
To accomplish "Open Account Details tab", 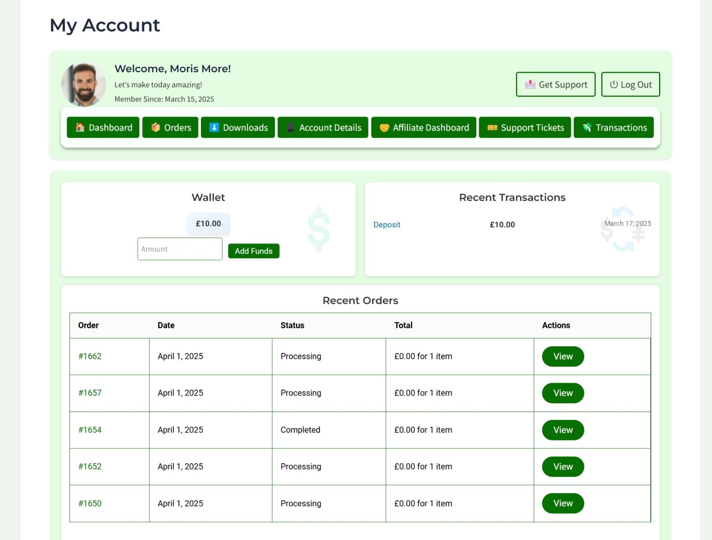I will 323,127.
